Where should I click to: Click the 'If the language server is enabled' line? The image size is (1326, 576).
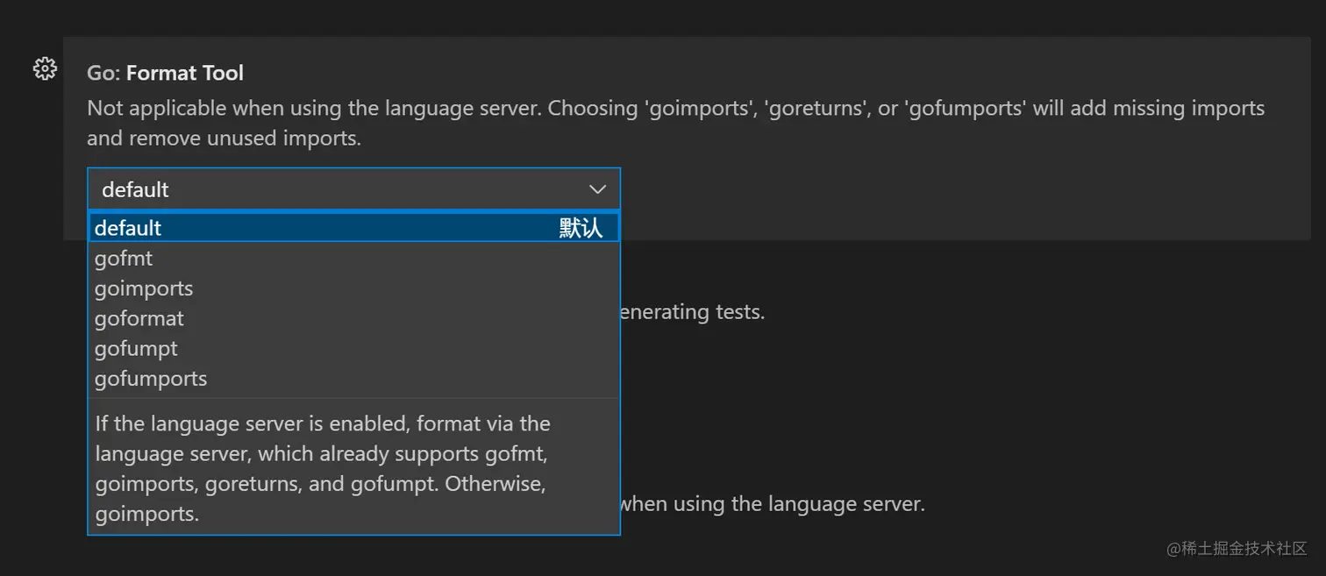323,423
